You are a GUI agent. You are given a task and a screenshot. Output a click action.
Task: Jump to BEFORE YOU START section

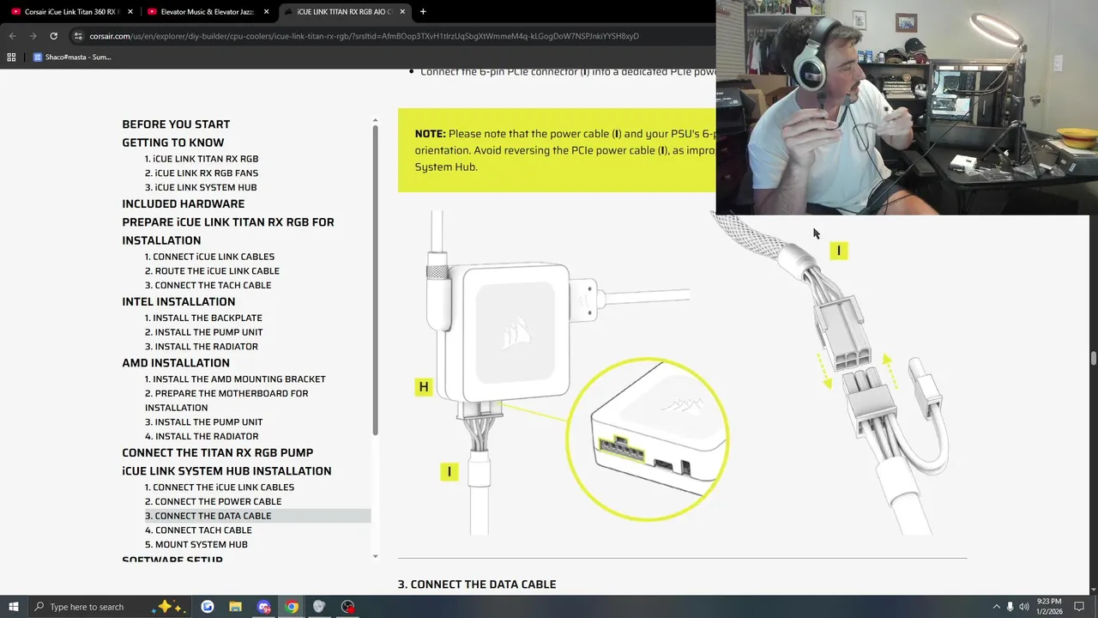pos(176,124)
